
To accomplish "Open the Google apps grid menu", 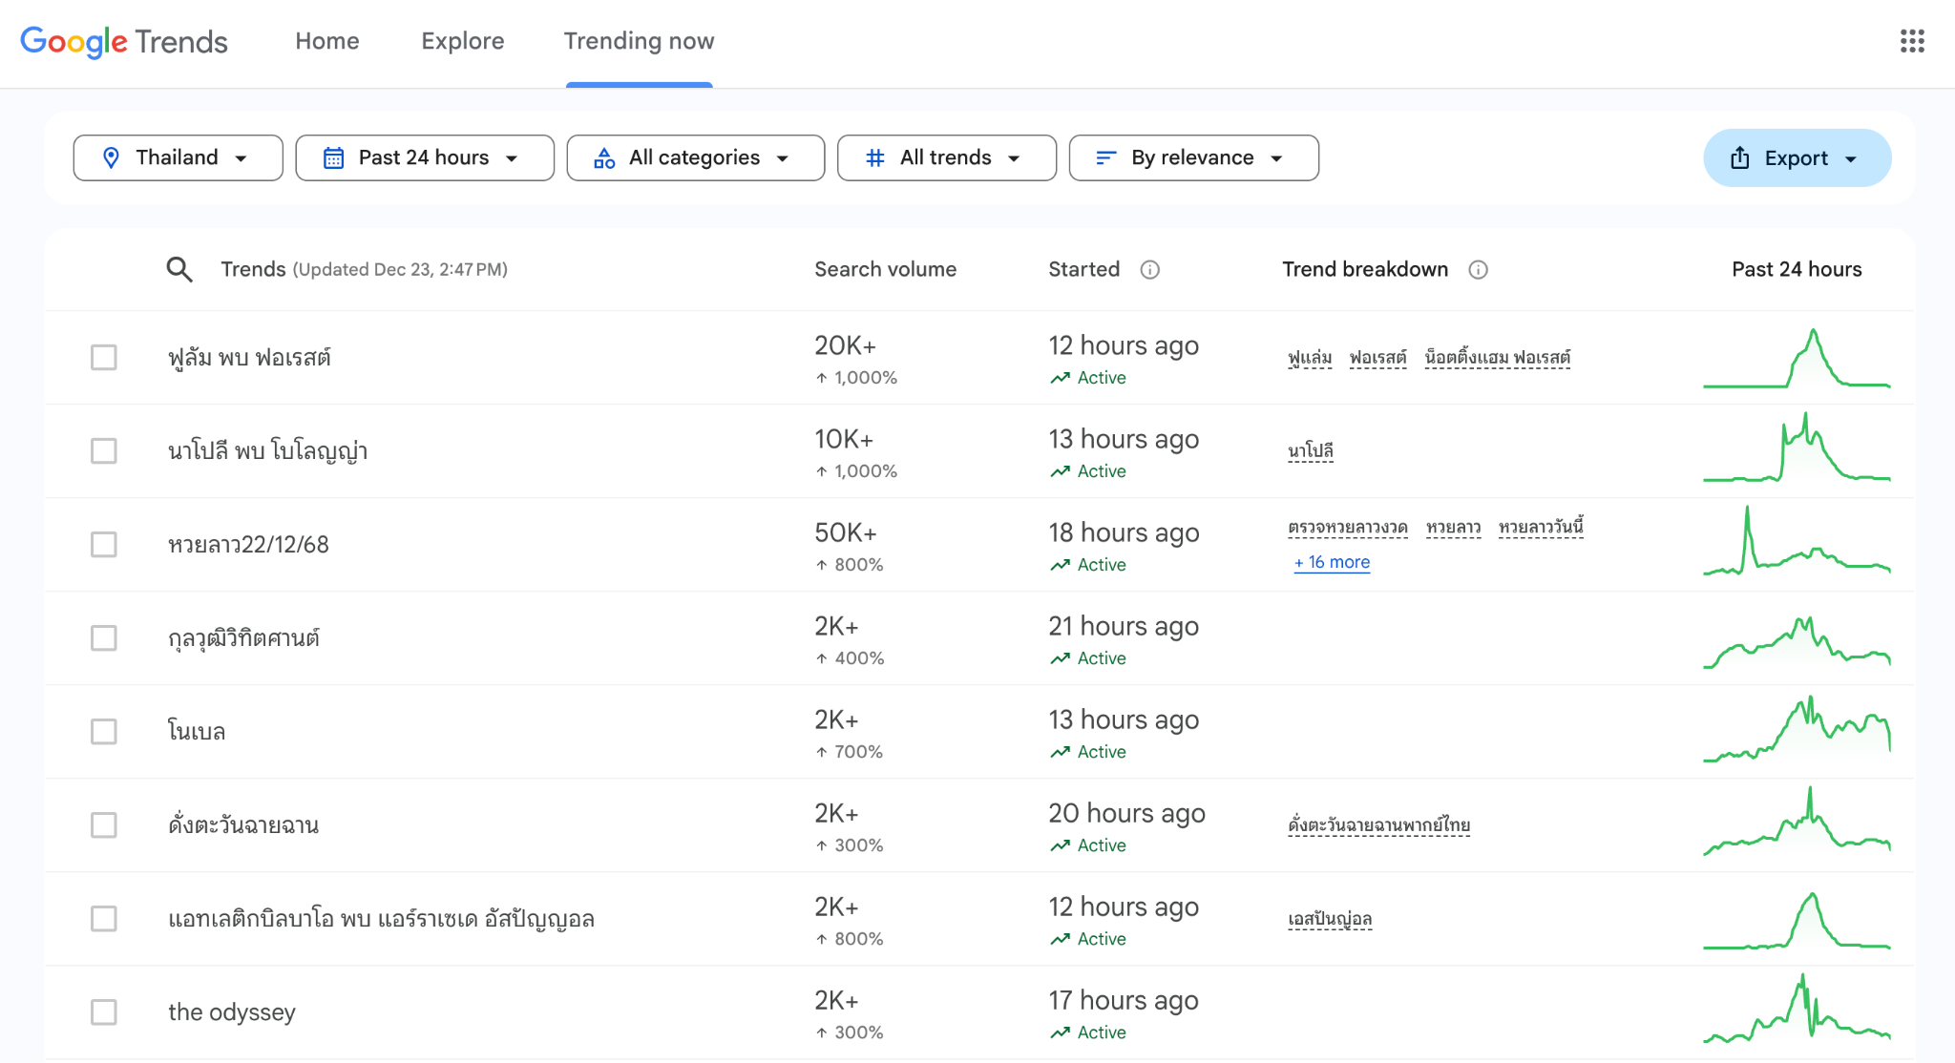I will tap(1913, 41).
